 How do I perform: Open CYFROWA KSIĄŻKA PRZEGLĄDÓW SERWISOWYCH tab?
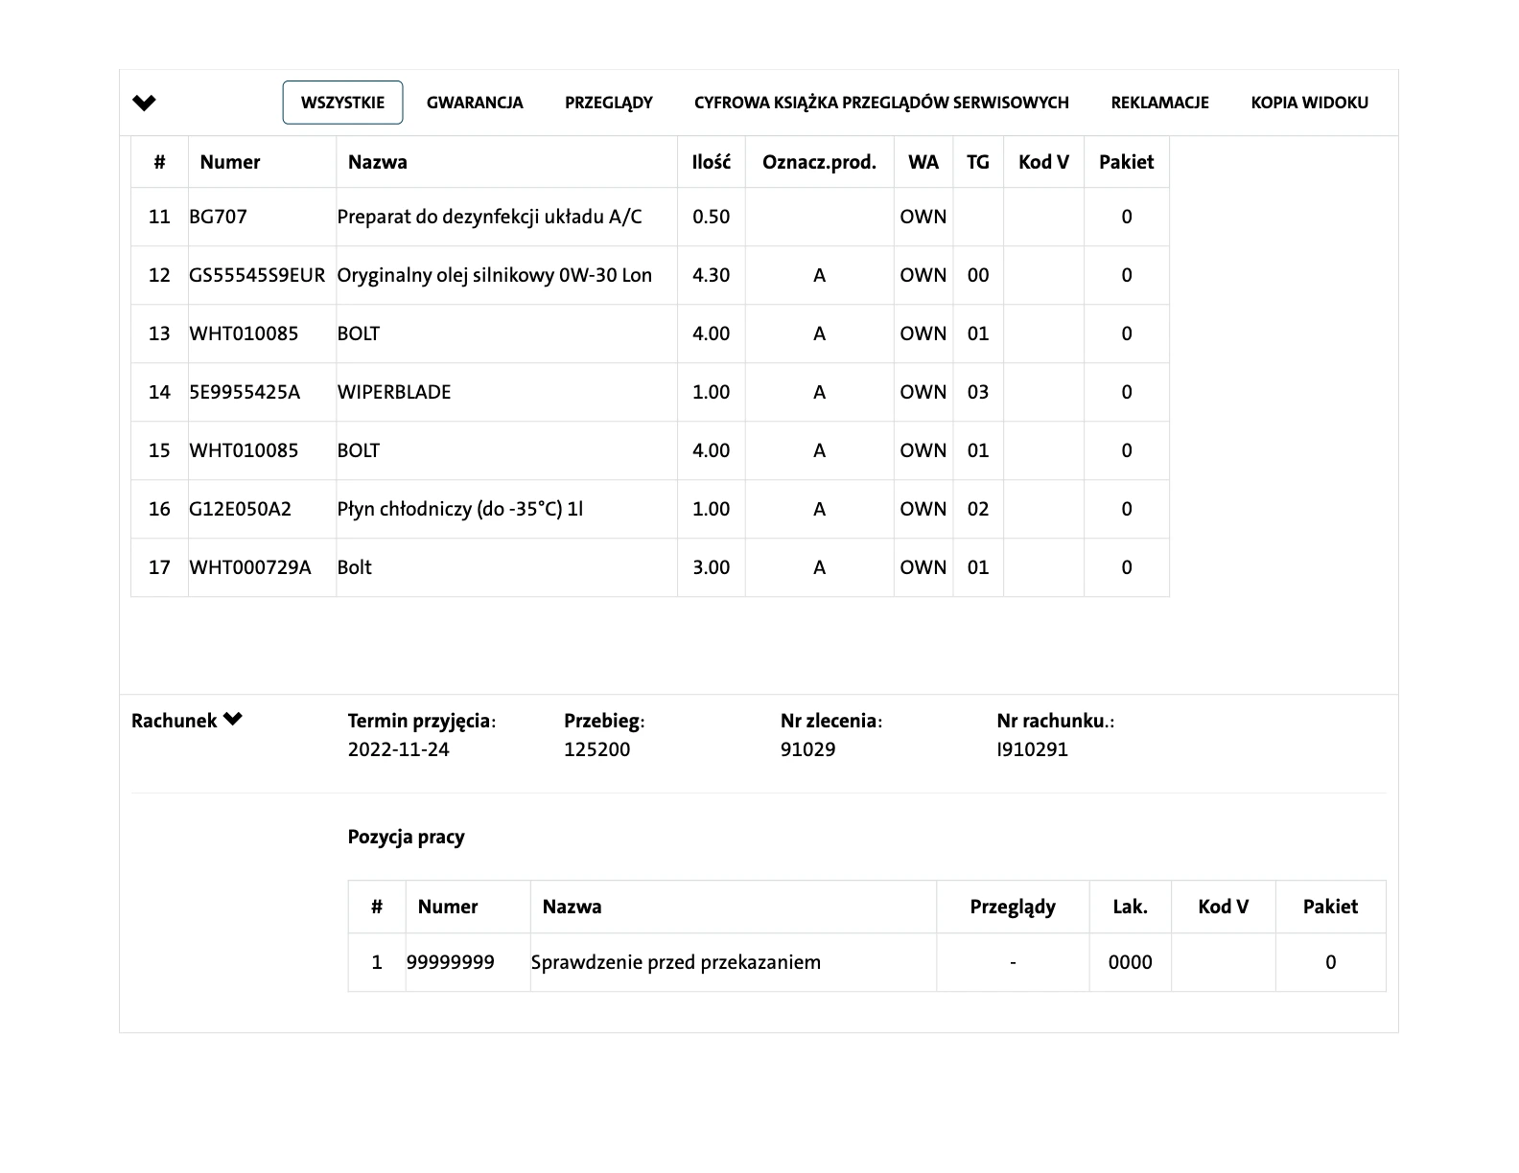[881, 103]
